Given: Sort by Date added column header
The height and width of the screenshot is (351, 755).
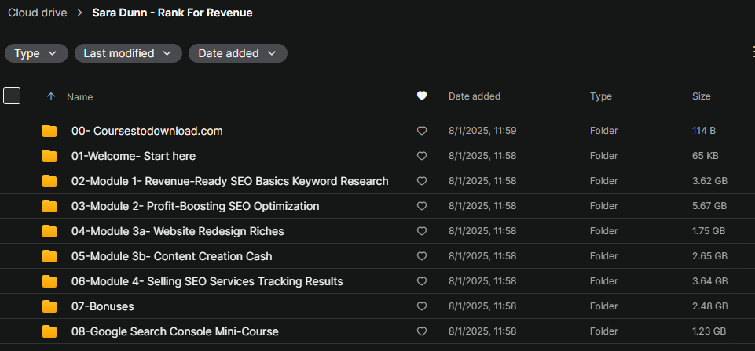Looking at the screenshot, I should pos(475,96).
